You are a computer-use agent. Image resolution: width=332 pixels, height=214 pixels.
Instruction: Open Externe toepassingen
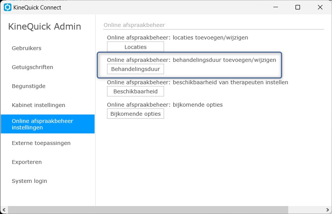pos(41,143)
